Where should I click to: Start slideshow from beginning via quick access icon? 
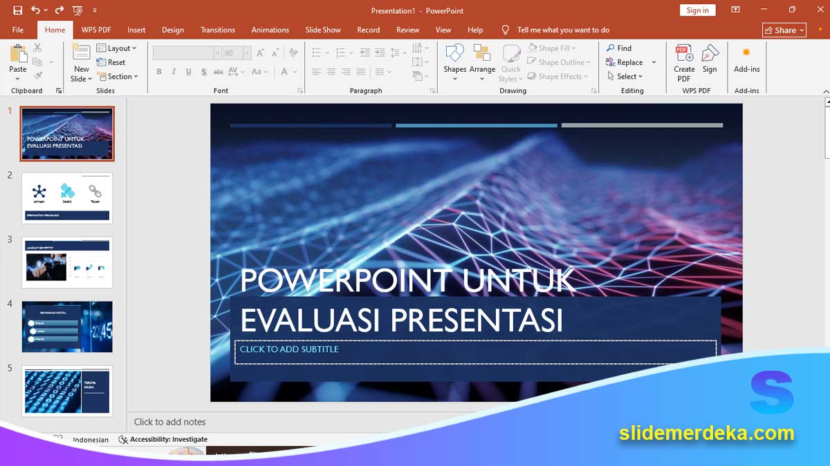point(77,10)
